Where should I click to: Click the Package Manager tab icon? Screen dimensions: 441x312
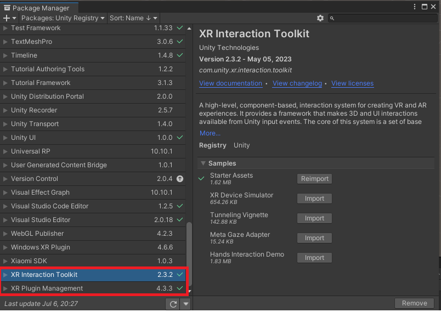tap(7, 8)
